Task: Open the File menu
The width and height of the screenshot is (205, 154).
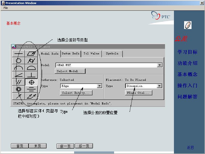Action: click(6, 8)
